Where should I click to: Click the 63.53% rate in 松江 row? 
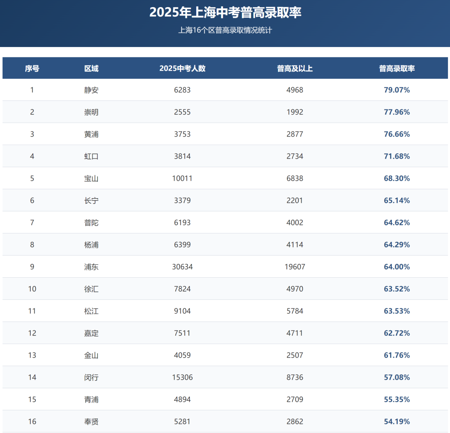397,311
